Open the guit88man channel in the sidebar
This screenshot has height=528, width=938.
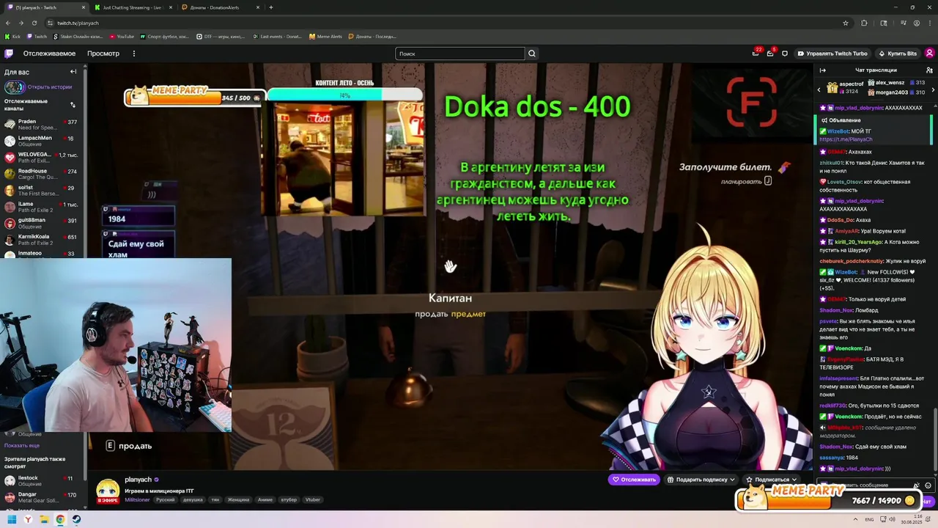[x=43, y=223]
